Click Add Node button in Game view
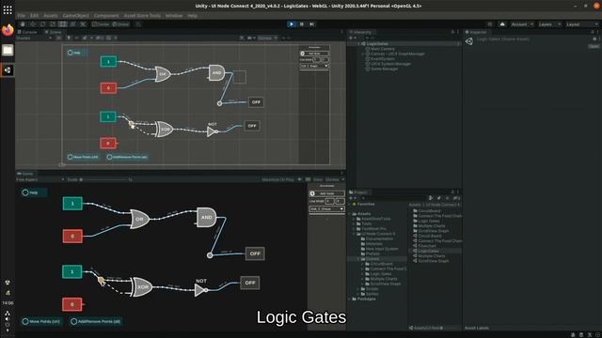The width and height of the screenshot is (602, 338). pos(326,193)
